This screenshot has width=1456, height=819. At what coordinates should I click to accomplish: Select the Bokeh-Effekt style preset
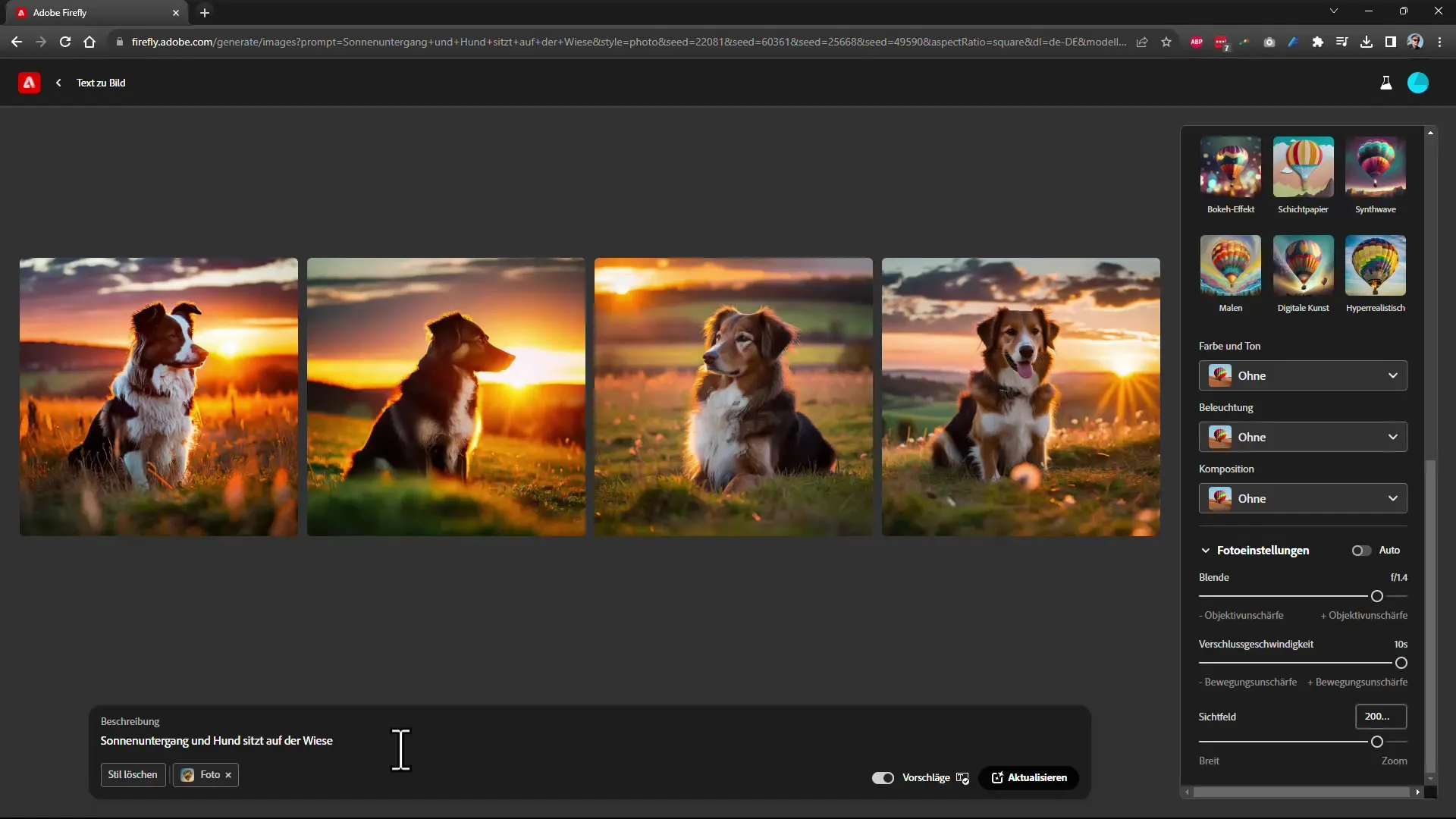[x=1231, y=167]
